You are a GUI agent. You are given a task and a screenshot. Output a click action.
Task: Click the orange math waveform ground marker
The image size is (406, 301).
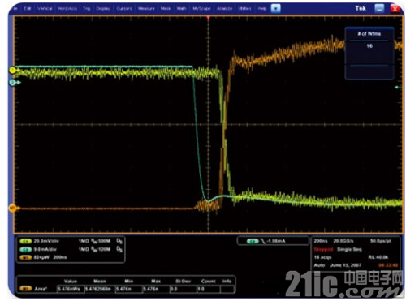(x=13, y=208)
